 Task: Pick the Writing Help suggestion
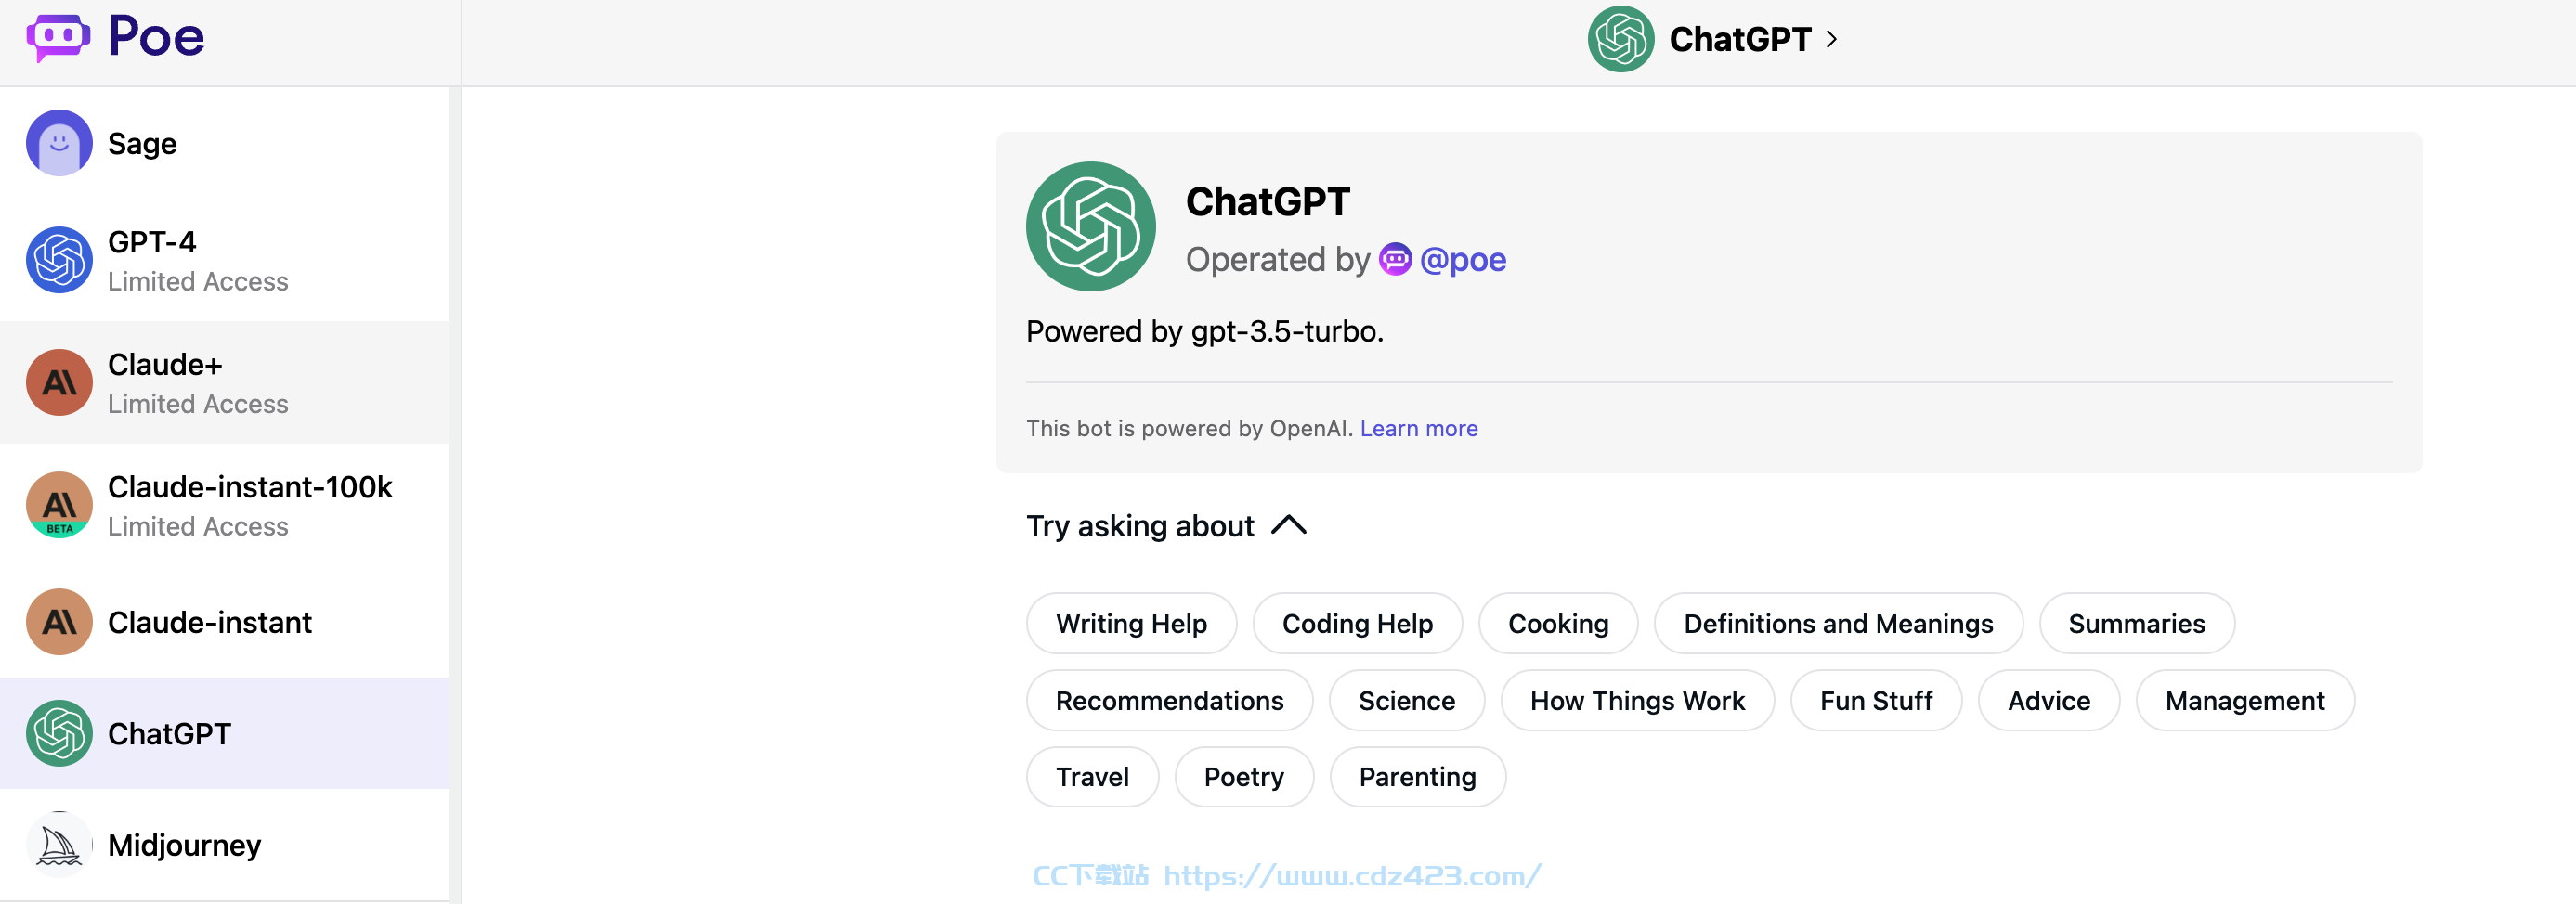[x=1131, y=623]
